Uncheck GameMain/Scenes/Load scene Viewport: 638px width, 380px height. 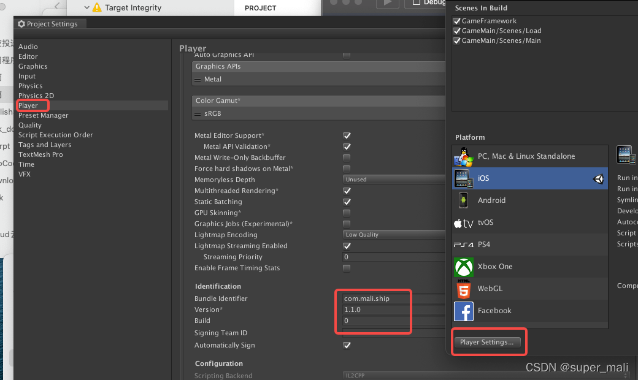(457, 31)
